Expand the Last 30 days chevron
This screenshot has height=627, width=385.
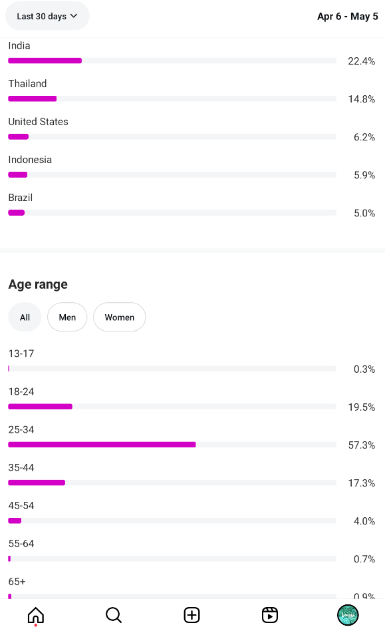[74, 16]
